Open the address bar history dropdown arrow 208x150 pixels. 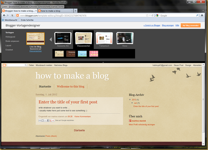[x=150, y=15]
